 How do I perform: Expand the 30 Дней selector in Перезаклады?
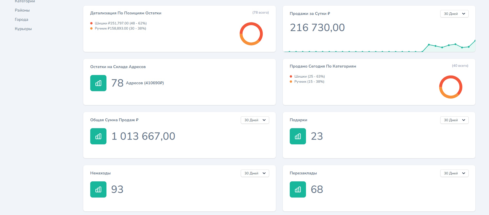point(454,173)
